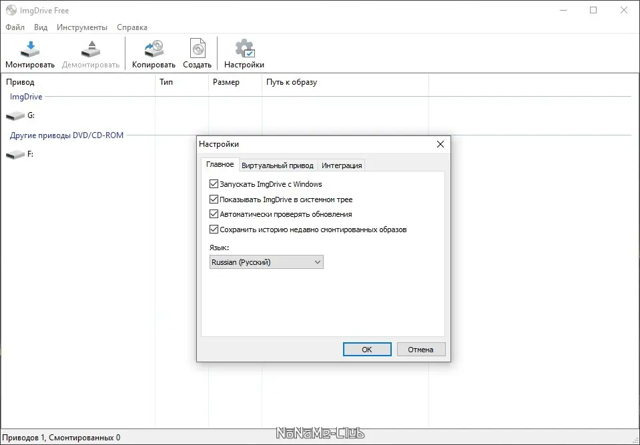
Task: Select the G: virtual drive icon
Action: coord(15,116)
